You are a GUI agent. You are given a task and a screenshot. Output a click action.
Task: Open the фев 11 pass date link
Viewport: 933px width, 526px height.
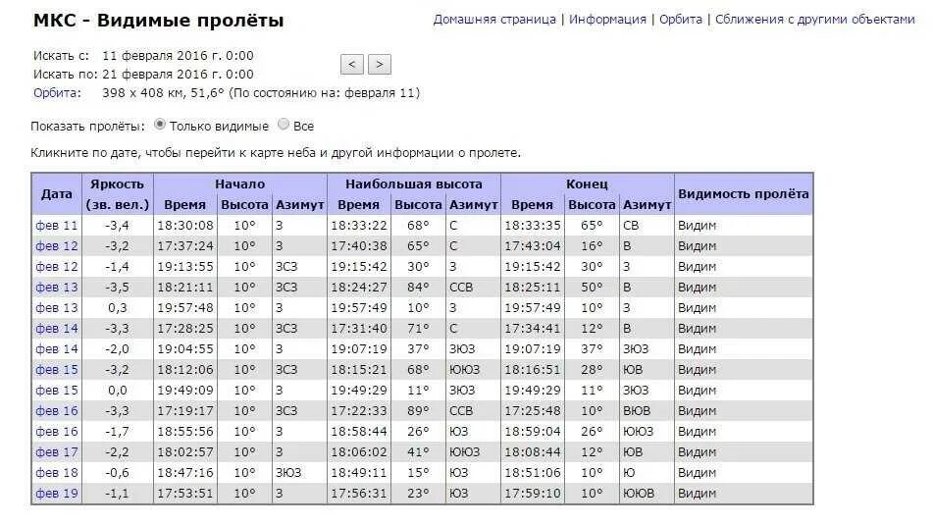(x=57, y=226)
